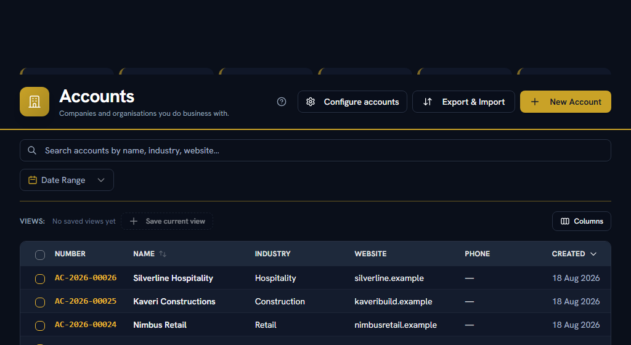Click the NUMBER column header
The image size is (631, 345).
tap(70, 254)
